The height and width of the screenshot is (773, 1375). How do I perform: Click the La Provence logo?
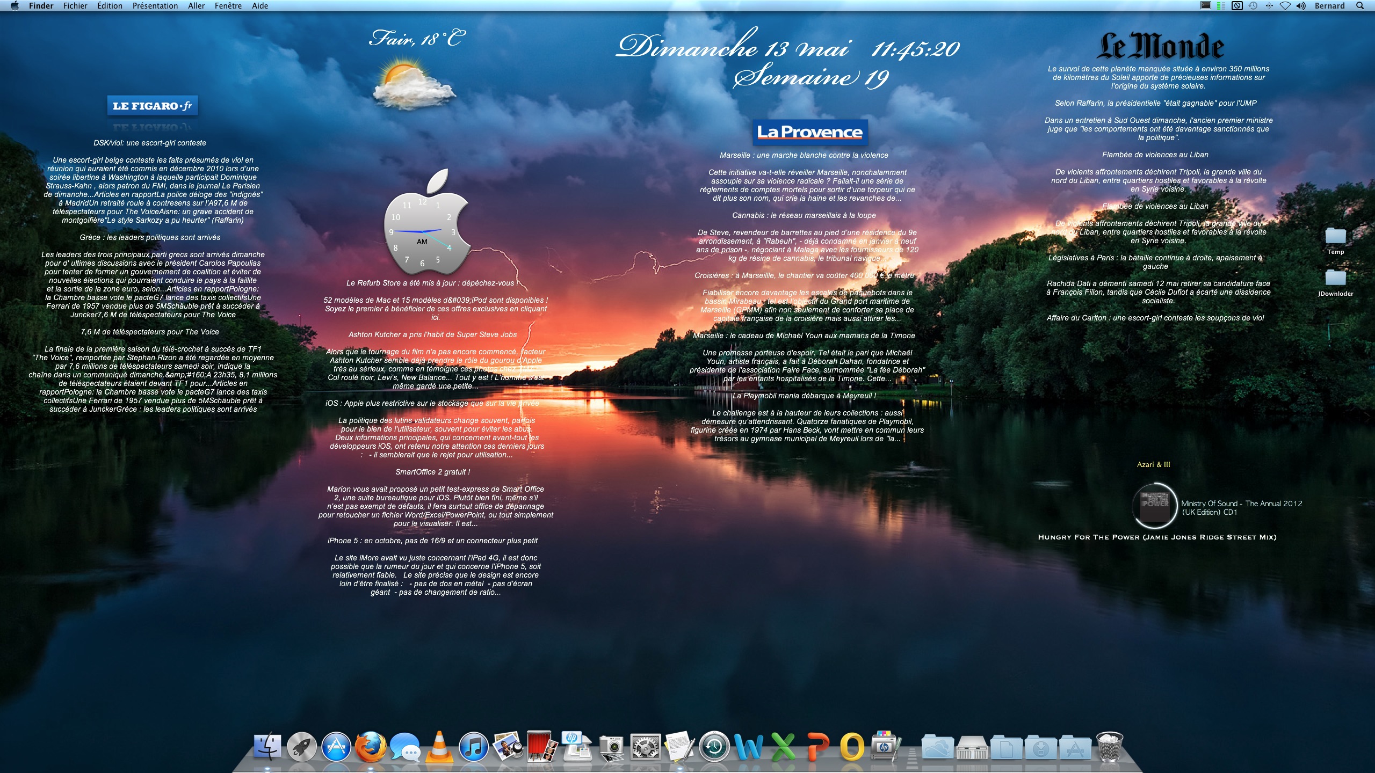pos(810,132)
